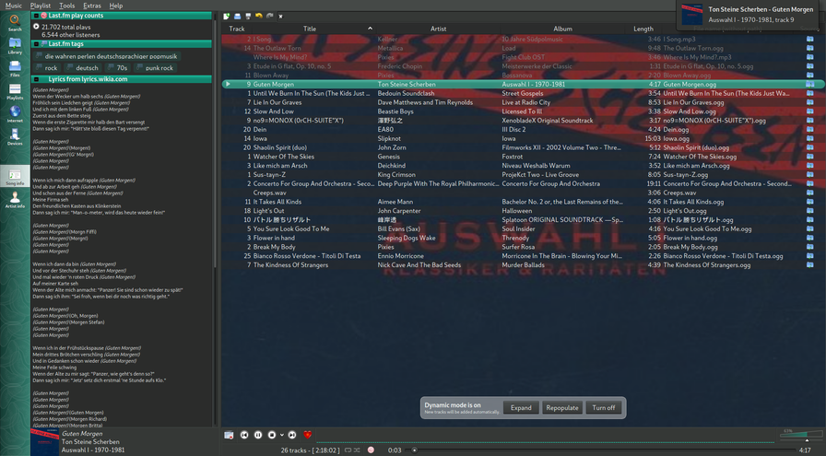Open the Devices sidebar section
The width and height of the screenshot is (826, 456).
point(15,136)
